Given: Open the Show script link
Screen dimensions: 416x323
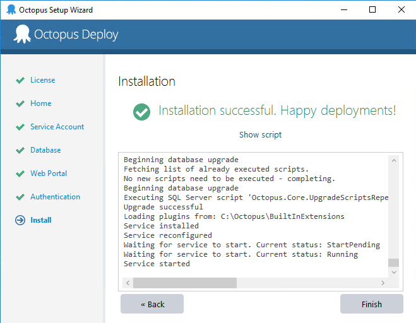Looking at the screenshot, I should point(260,135).
